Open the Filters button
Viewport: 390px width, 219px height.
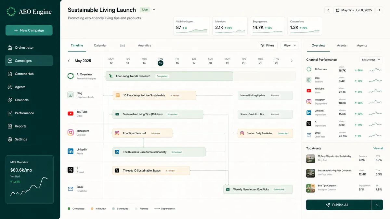[x=267, y=45]
